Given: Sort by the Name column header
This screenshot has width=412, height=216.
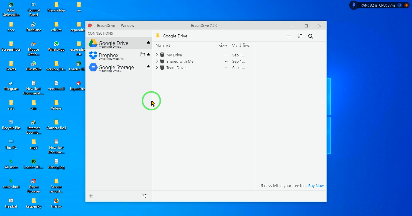Looking at the screenshot, I should tap(163, 46).
